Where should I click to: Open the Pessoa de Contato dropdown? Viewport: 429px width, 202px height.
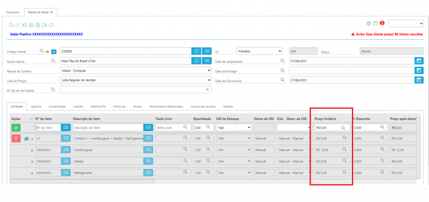(135, 70)
